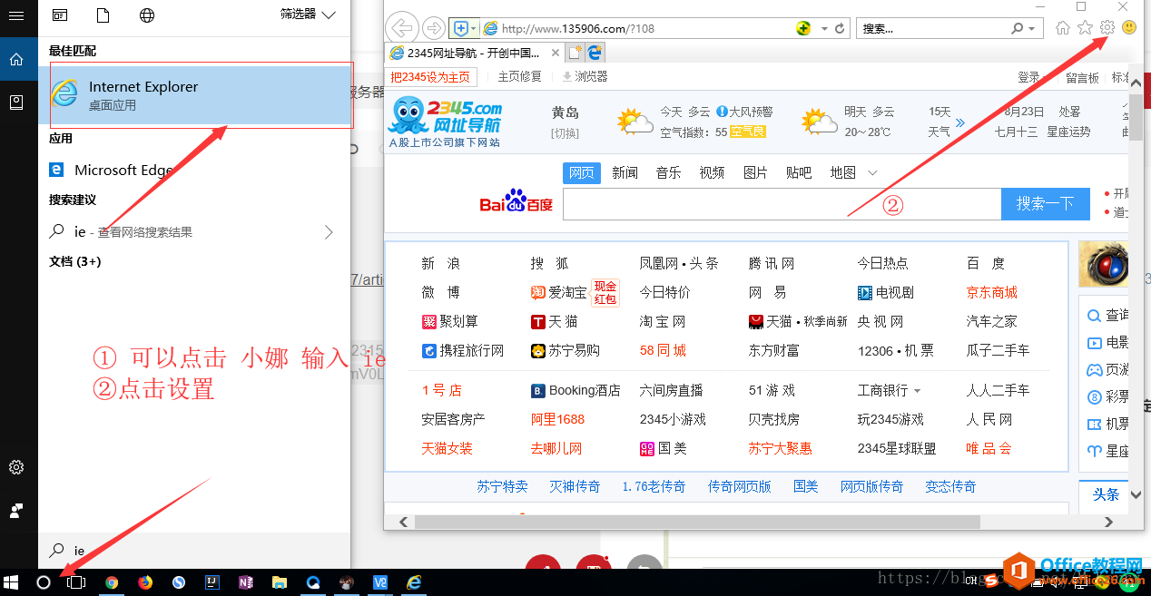Click the back navigation arrow in IE
The image size is (1151, 596).
tap(402, 27)
